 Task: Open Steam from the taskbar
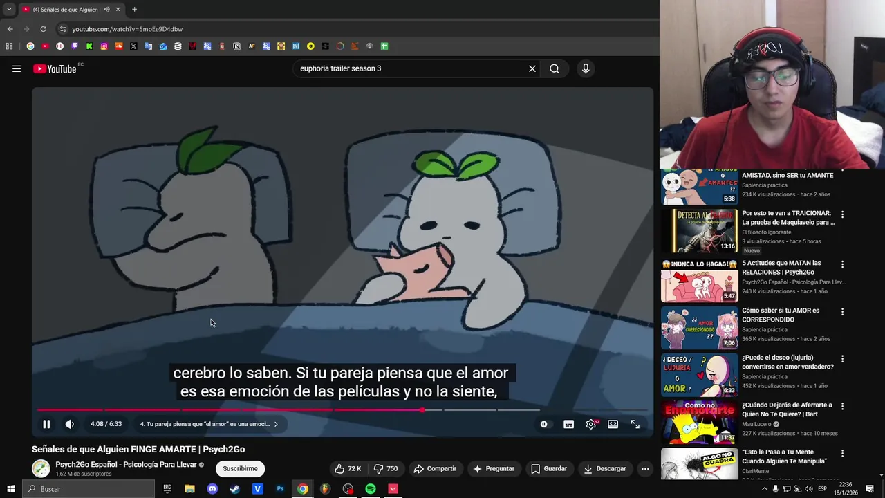235,489
